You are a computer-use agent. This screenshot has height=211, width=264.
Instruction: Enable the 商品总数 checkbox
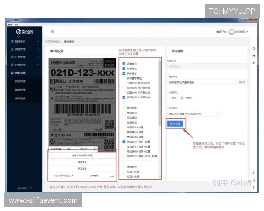(124, 108)
